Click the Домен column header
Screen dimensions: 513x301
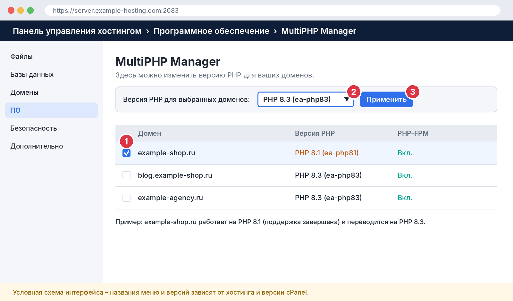point(149,134)
